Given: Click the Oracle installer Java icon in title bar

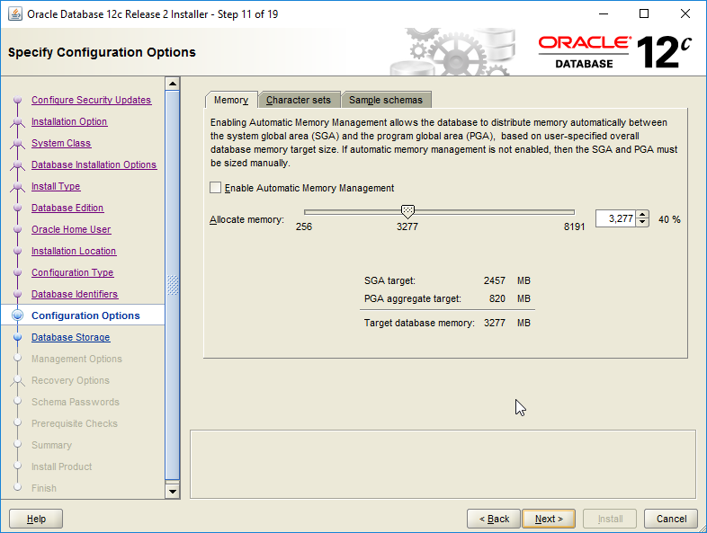Looking at the screenshot, I should 15,14.
